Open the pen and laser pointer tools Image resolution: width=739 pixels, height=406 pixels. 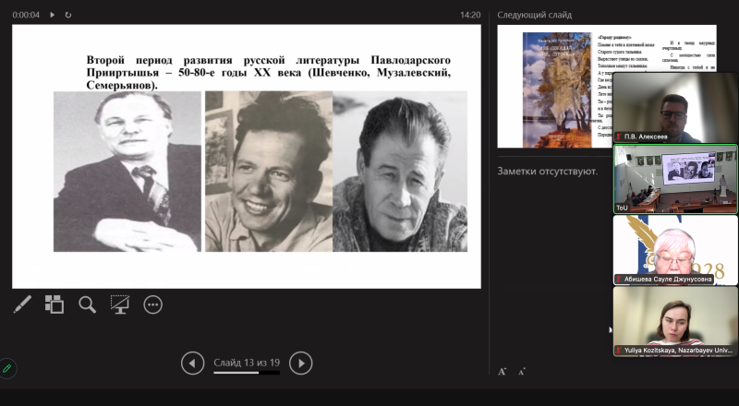coord(22,304)
